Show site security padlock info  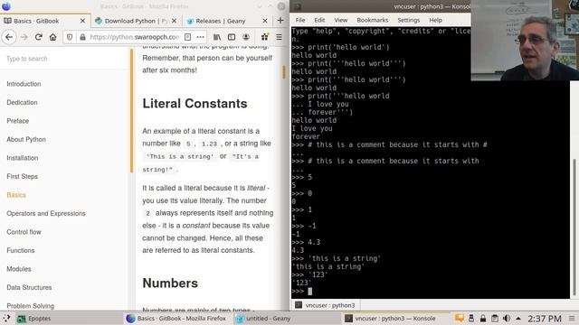click(x=82, y=37)
